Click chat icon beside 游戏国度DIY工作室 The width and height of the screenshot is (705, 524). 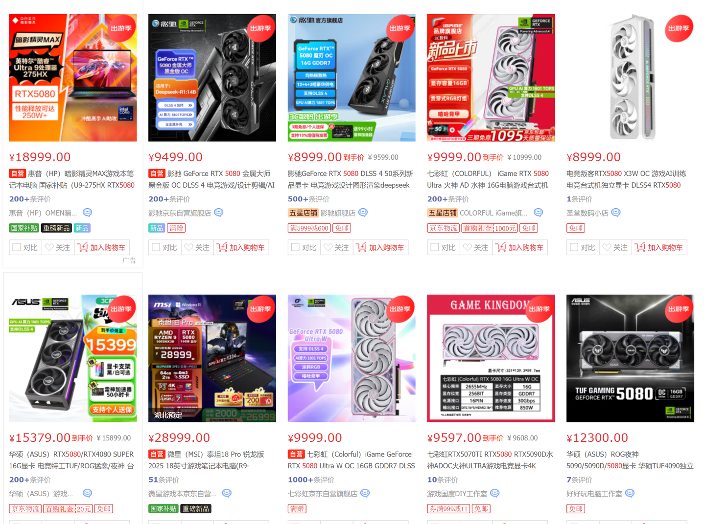[495, 493]
